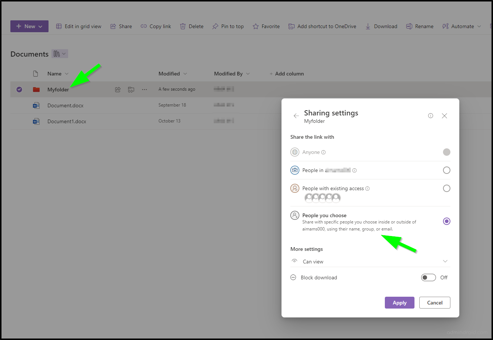
Task: Open Share from the top toolbar
Action: point(121,26)
